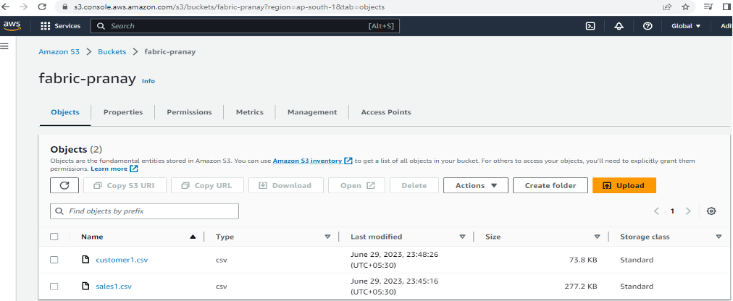Click the browser address bar URL
Viewport: 733px width, 301px height.
229,7
